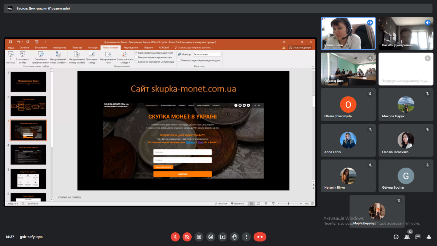437x246 pixels.
Task: Select slide 4 thumbnail in the panel
Action: (x=28, y=154)
